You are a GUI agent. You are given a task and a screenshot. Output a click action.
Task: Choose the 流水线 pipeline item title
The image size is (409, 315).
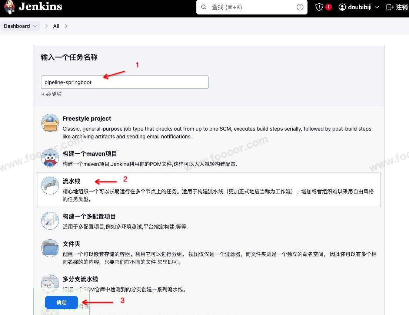[x=72, y=181]
